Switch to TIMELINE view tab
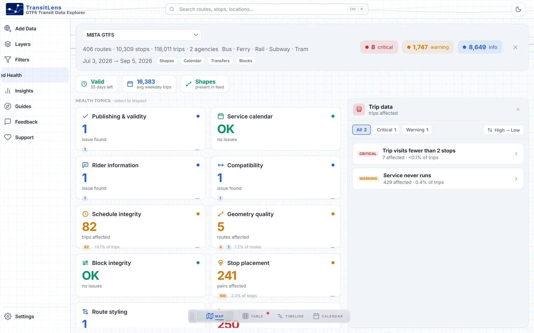 coord(290,316)
